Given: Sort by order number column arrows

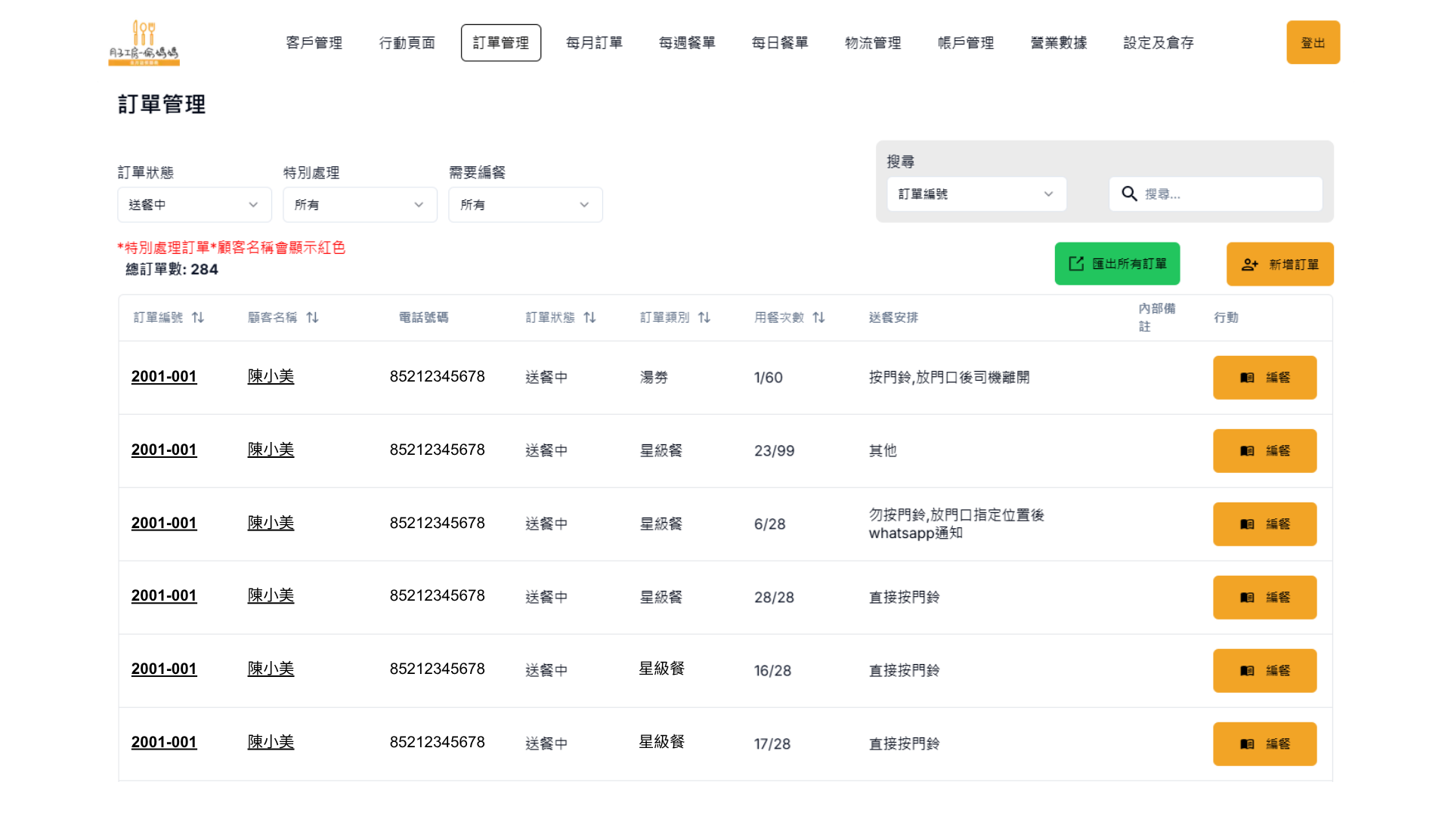Looking at the screenshot, I should (x=198, y=317).
